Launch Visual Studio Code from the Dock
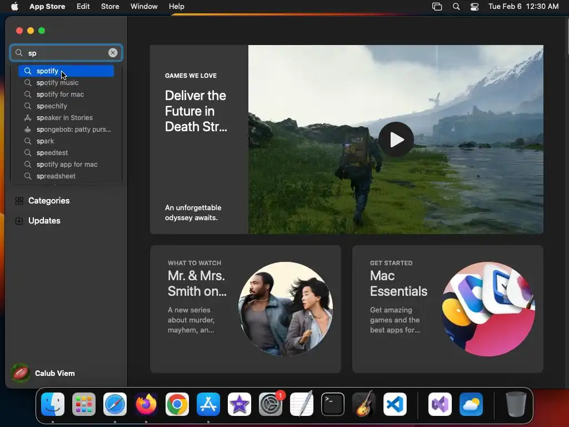Screen dimensions: 569x427 point(395,404)
